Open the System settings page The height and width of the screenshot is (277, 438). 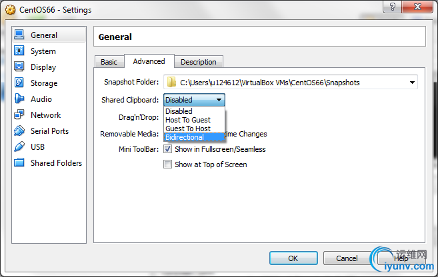49,51
